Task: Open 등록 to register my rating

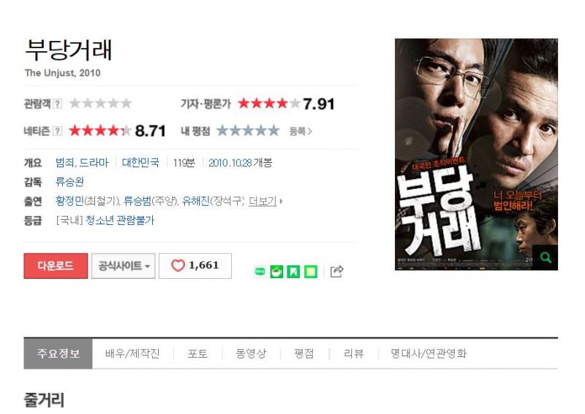Action: click(301, 131)
